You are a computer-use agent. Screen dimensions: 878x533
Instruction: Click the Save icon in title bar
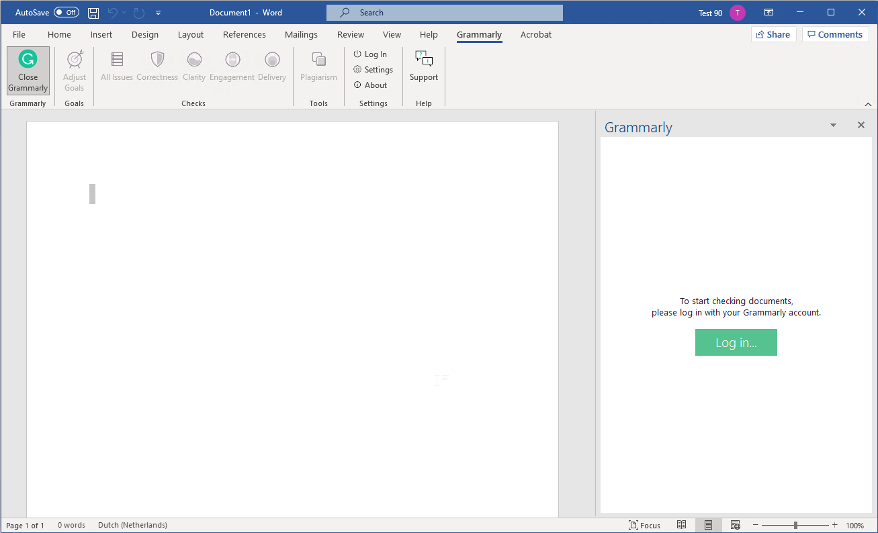pos(93,13)
